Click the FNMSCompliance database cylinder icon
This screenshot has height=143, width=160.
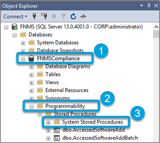coord(31,58)
